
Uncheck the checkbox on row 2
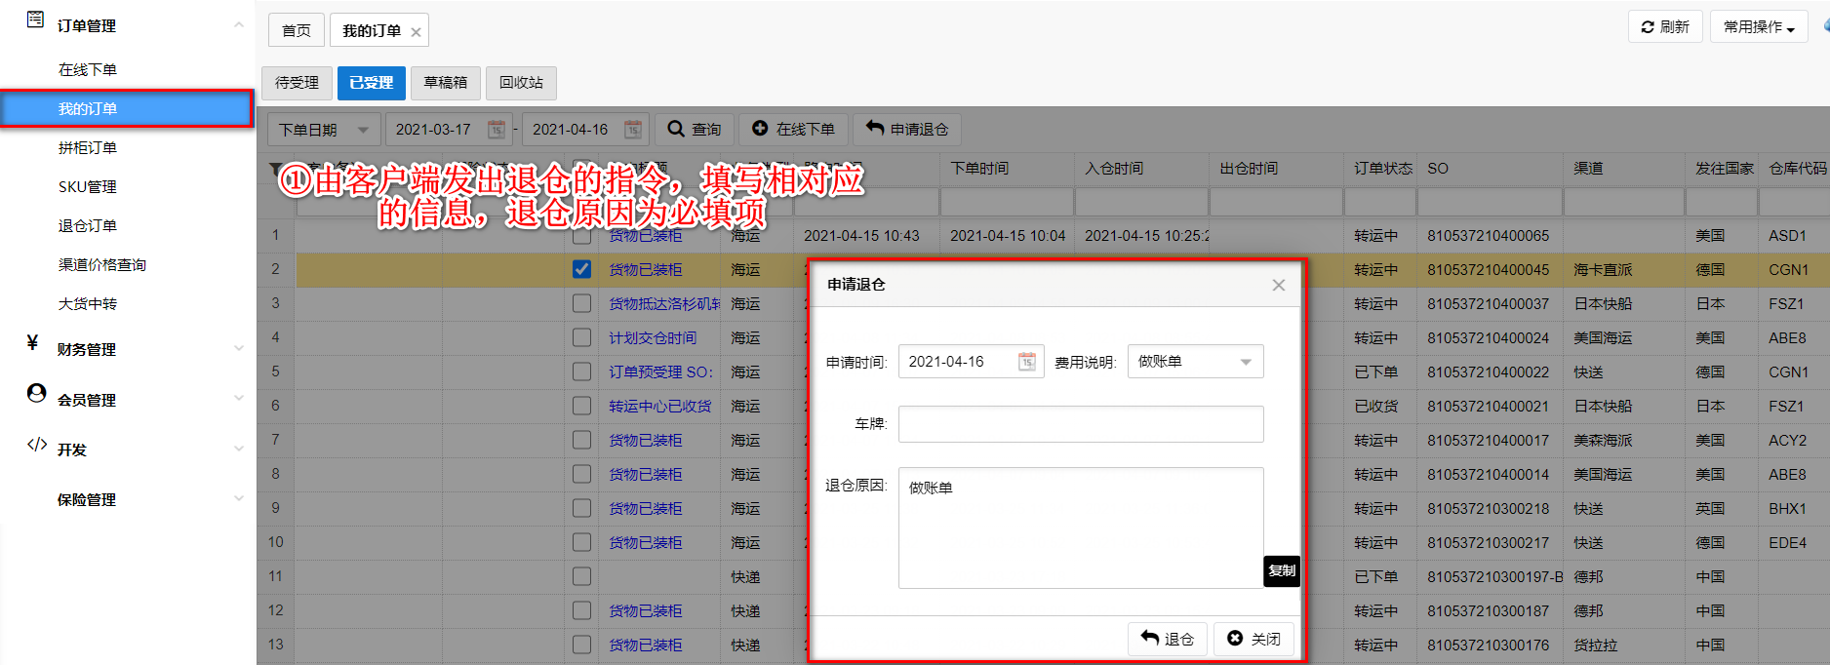click(581, 269)
